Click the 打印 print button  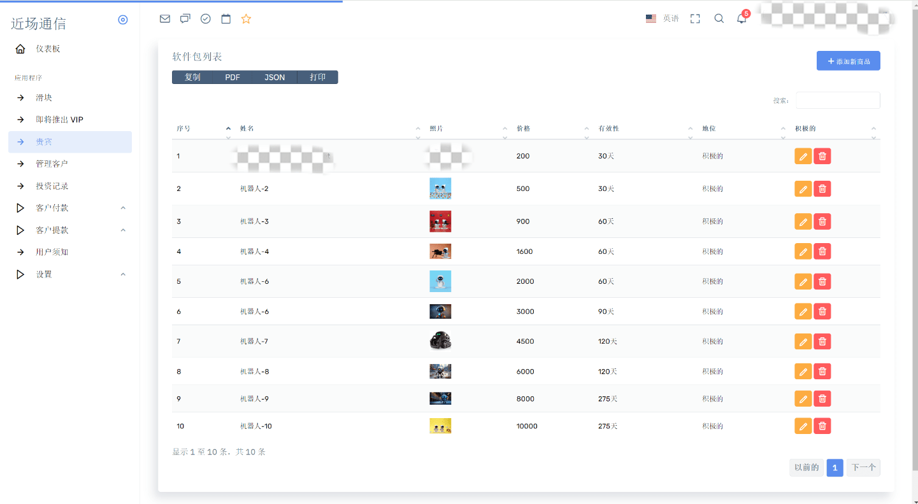click(318, 77)
